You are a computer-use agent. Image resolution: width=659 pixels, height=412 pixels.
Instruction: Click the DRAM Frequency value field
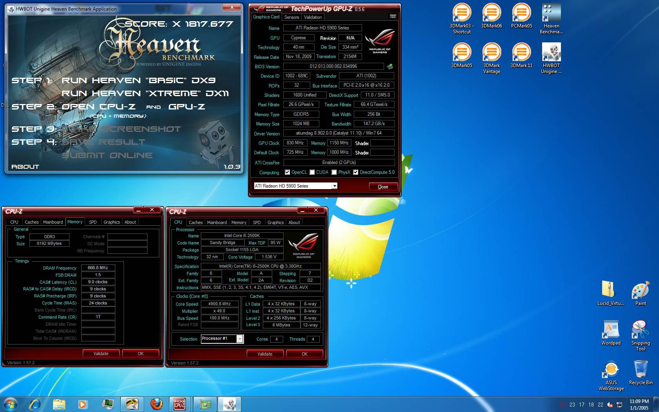[x=98, y=268]
